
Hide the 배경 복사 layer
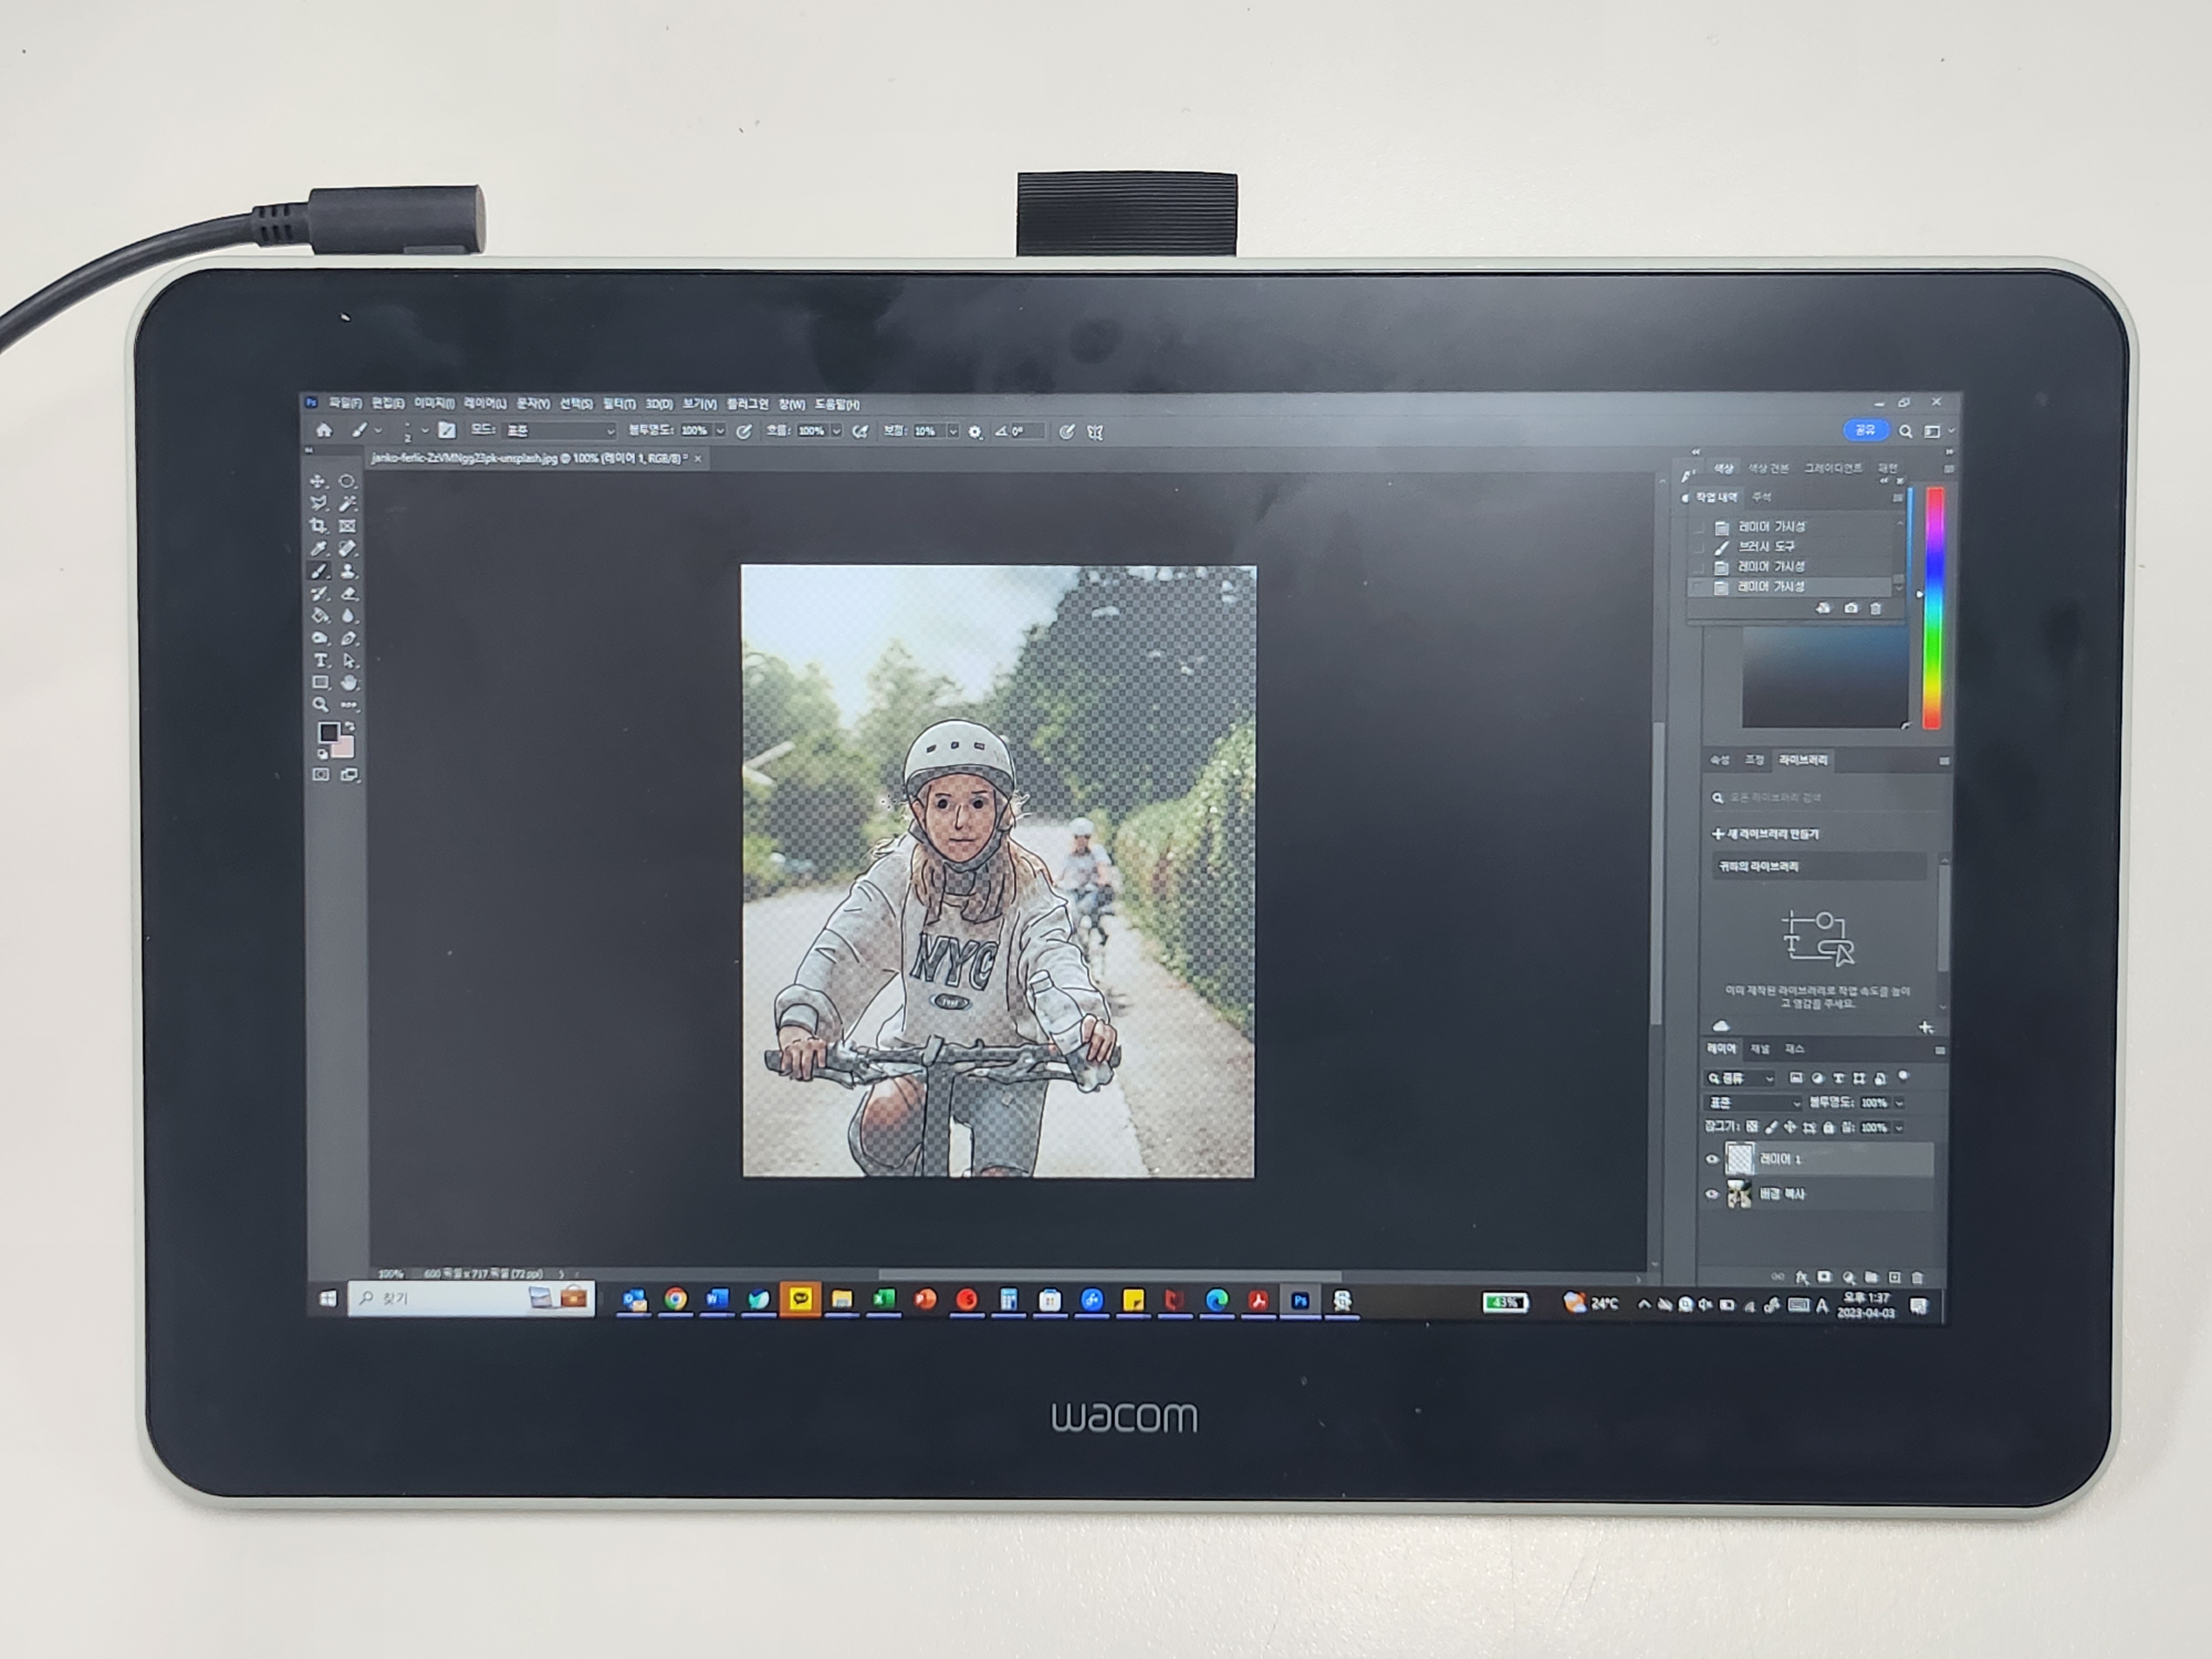tap(1712, 1194)
